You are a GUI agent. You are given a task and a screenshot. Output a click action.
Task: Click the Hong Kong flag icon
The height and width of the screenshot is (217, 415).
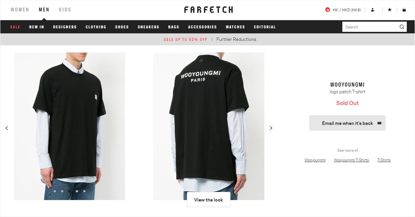328,10
